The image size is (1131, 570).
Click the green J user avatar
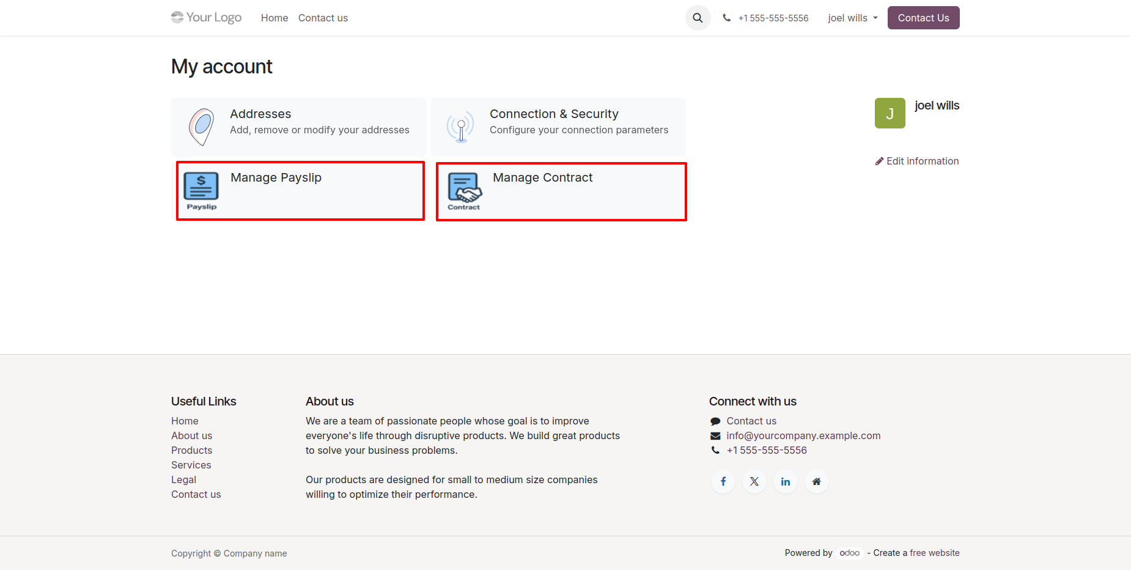coord(890,113)
